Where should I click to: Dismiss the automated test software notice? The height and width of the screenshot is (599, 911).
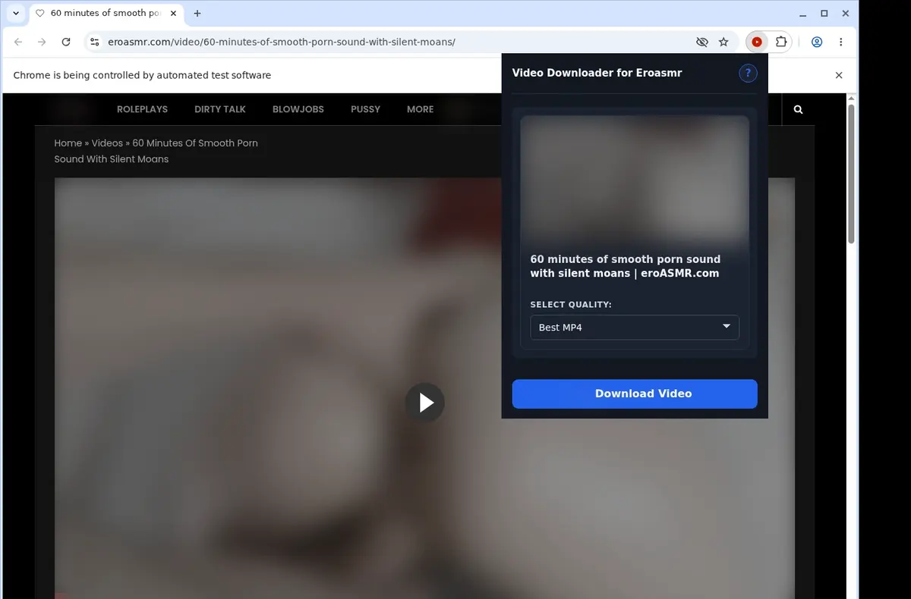[x=839, y=75]
